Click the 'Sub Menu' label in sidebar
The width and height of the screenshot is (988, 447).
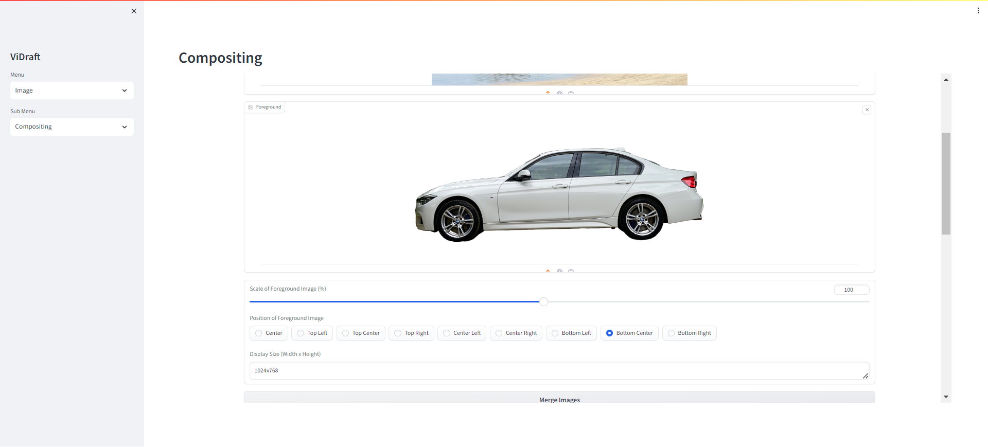pos(23,112)
